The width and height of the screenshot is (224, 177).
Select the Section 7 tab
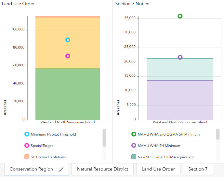tap(198, 169)
